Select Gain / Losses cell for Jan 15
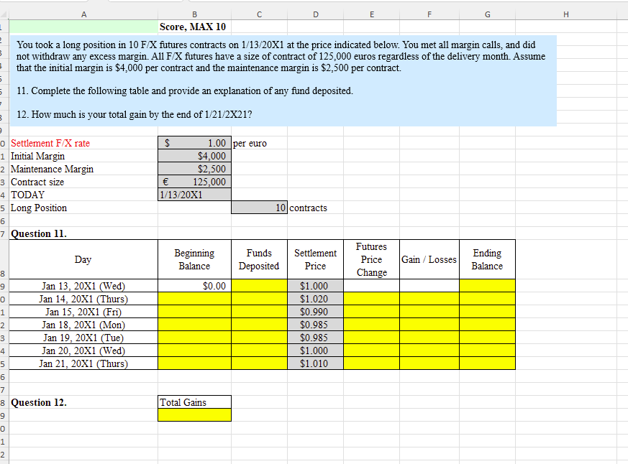 429,312
